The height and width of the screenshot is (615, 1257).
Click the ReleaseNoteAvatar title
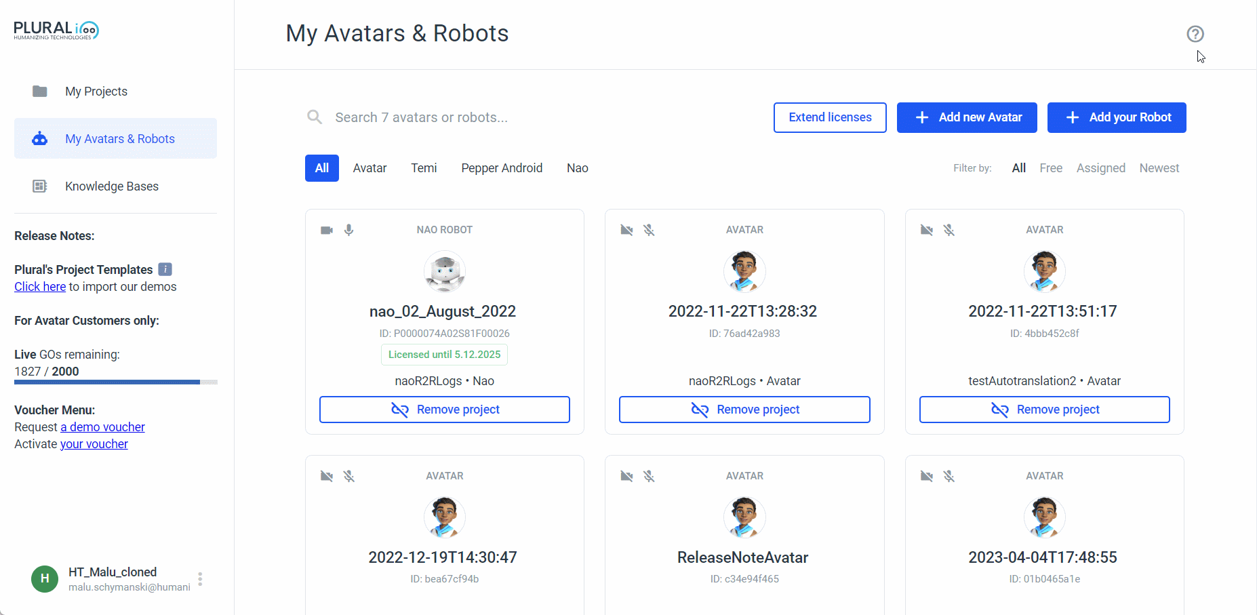[742, 557]
